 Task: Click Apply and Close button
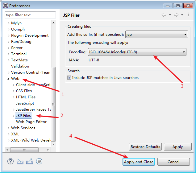pyautogui.click(x=139, y=162)
